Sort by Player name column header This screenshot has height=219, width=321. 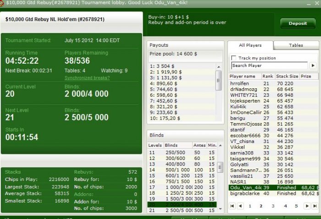pyautogui.click(x=245, y=76)
